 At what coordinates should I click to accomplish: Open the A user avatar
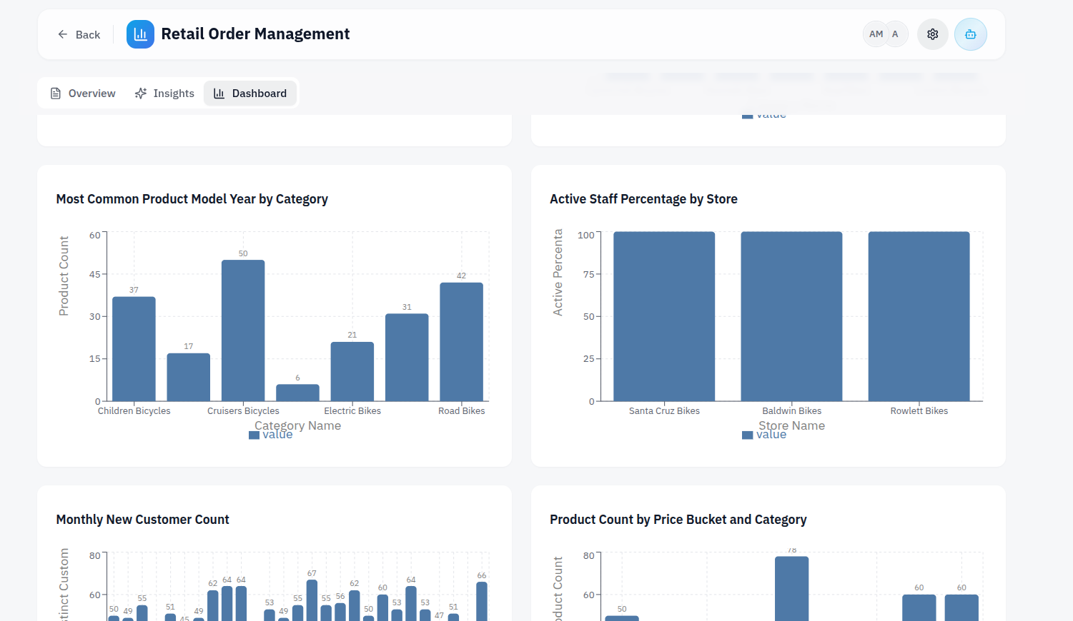(x=895, y=34)
